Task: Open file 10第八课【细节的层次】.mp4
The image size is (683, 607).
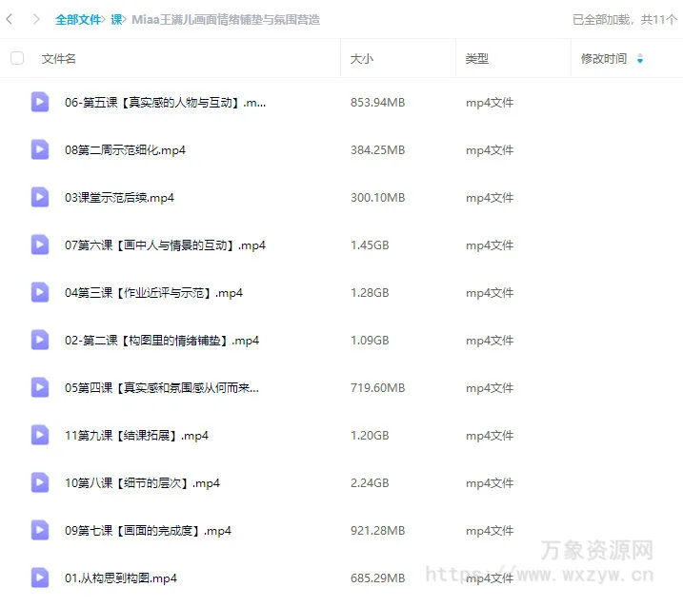Action: 142,483
